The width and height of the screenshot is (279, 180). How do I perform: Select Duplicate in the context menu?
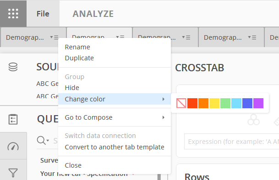click(79, 58)
